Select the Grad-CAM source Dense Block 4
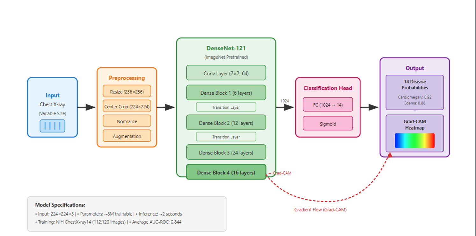 [x=226, y=172]
